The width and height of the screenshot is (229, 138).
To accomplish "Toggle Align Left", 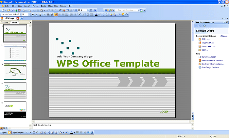I will click(x=48, y=15).
